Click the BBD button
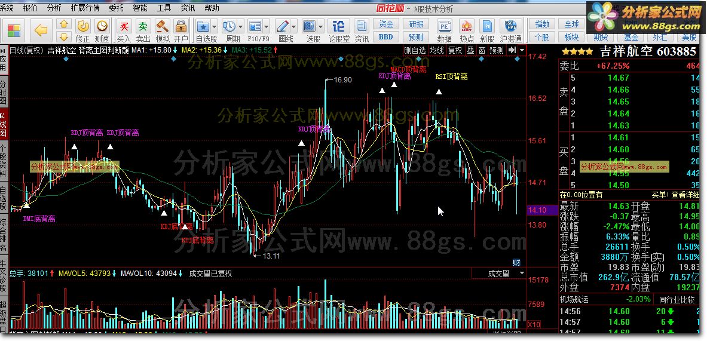The image size is (707, 341). [x=386, y=37]
